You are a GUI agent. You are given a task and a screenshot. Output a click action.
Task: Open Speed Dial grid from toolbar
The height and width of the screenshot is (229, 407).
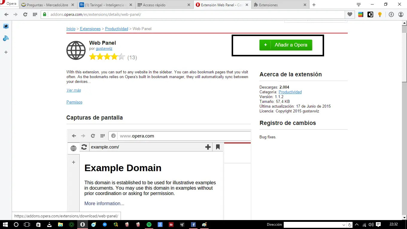point(35,14)
